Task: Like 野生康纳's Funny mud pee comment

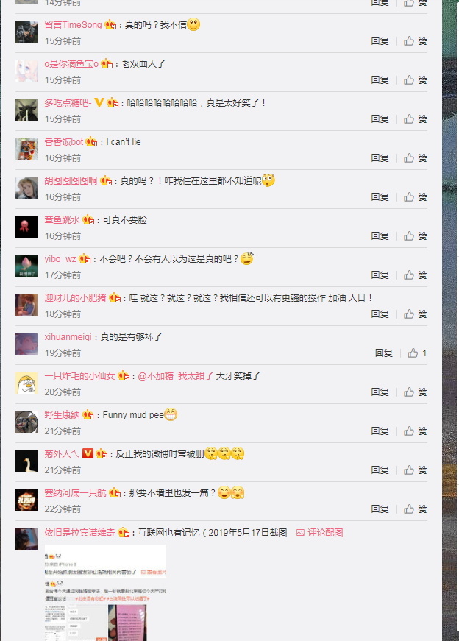Action: point(416,431)
